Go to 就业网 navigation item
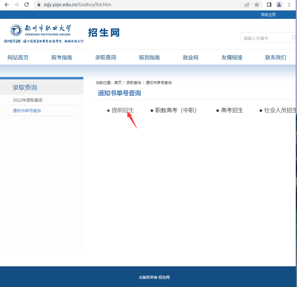297x287 pixels. coord(190,57)
